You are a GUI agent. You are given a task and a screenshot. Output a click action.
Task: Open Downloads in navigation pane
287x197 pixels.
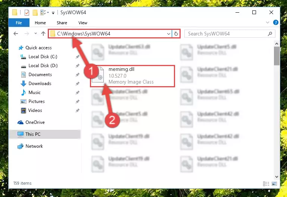point(40,84)
